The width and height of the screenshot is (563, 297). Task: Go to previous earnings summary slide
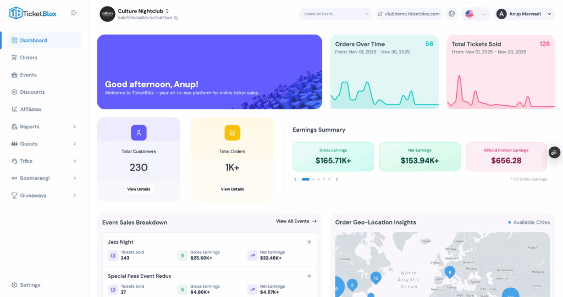click(x=295, y=179)
